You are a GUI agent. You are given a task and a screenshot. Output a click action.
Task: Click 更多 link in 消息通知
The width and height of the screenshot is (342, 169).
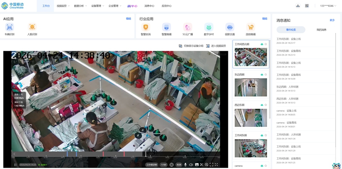pos(332,20)
